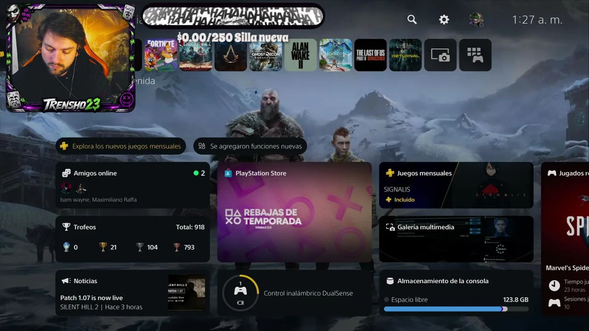Click the online friends count 2
Viewport: 589px width, 331px height.
click(202, 173)
